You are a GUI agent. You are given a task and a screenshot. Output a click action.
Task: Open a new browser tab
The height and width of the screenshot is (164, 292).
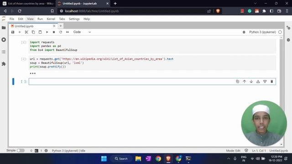click(115, 4)
